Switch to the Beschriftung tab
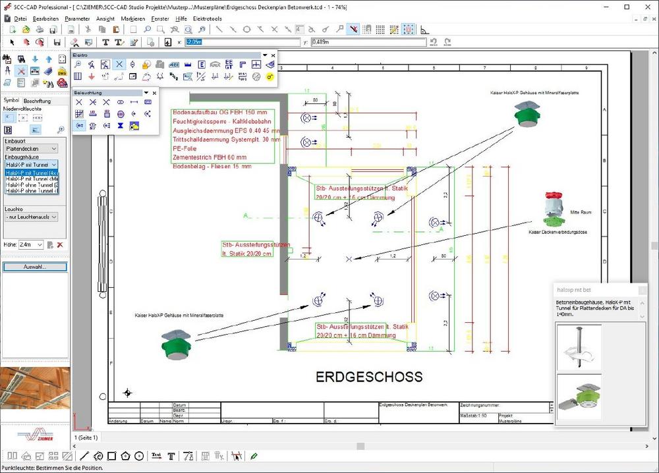Screen dimensions: 659x473 coord(37,101)
